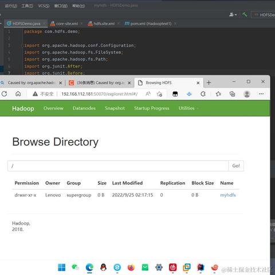Open WeChat from the taskbar
Image resolution: width=275 pixels, height=275 pixels.
tap(75, 268)
